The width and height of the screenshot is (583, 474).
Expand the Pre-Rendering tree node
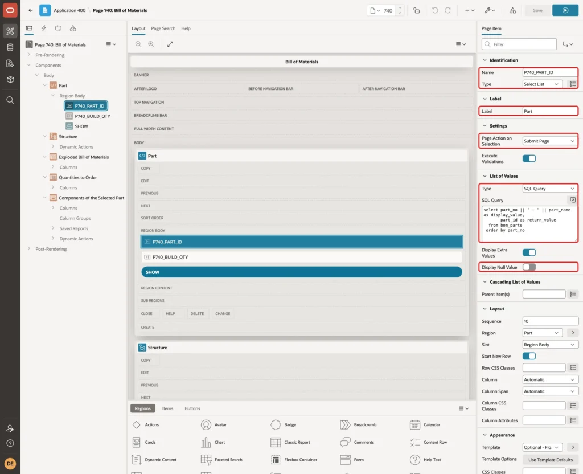tap(29, 55)
